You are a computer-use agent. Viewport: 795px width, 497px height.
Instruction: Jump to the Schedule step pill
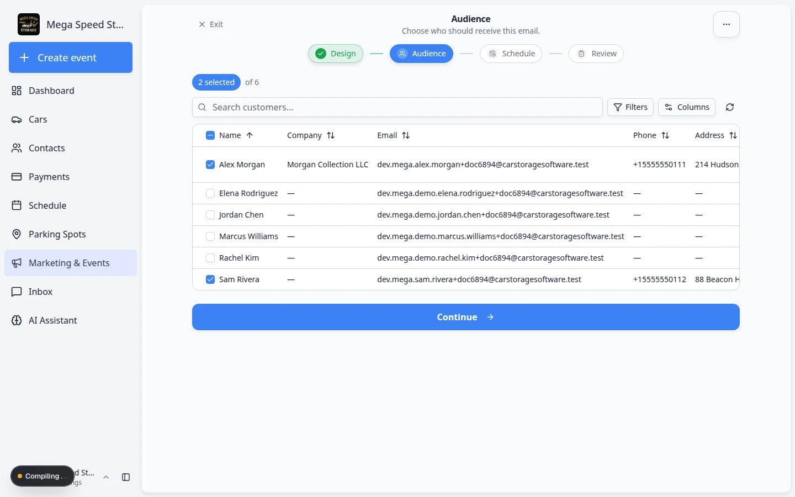511,54
